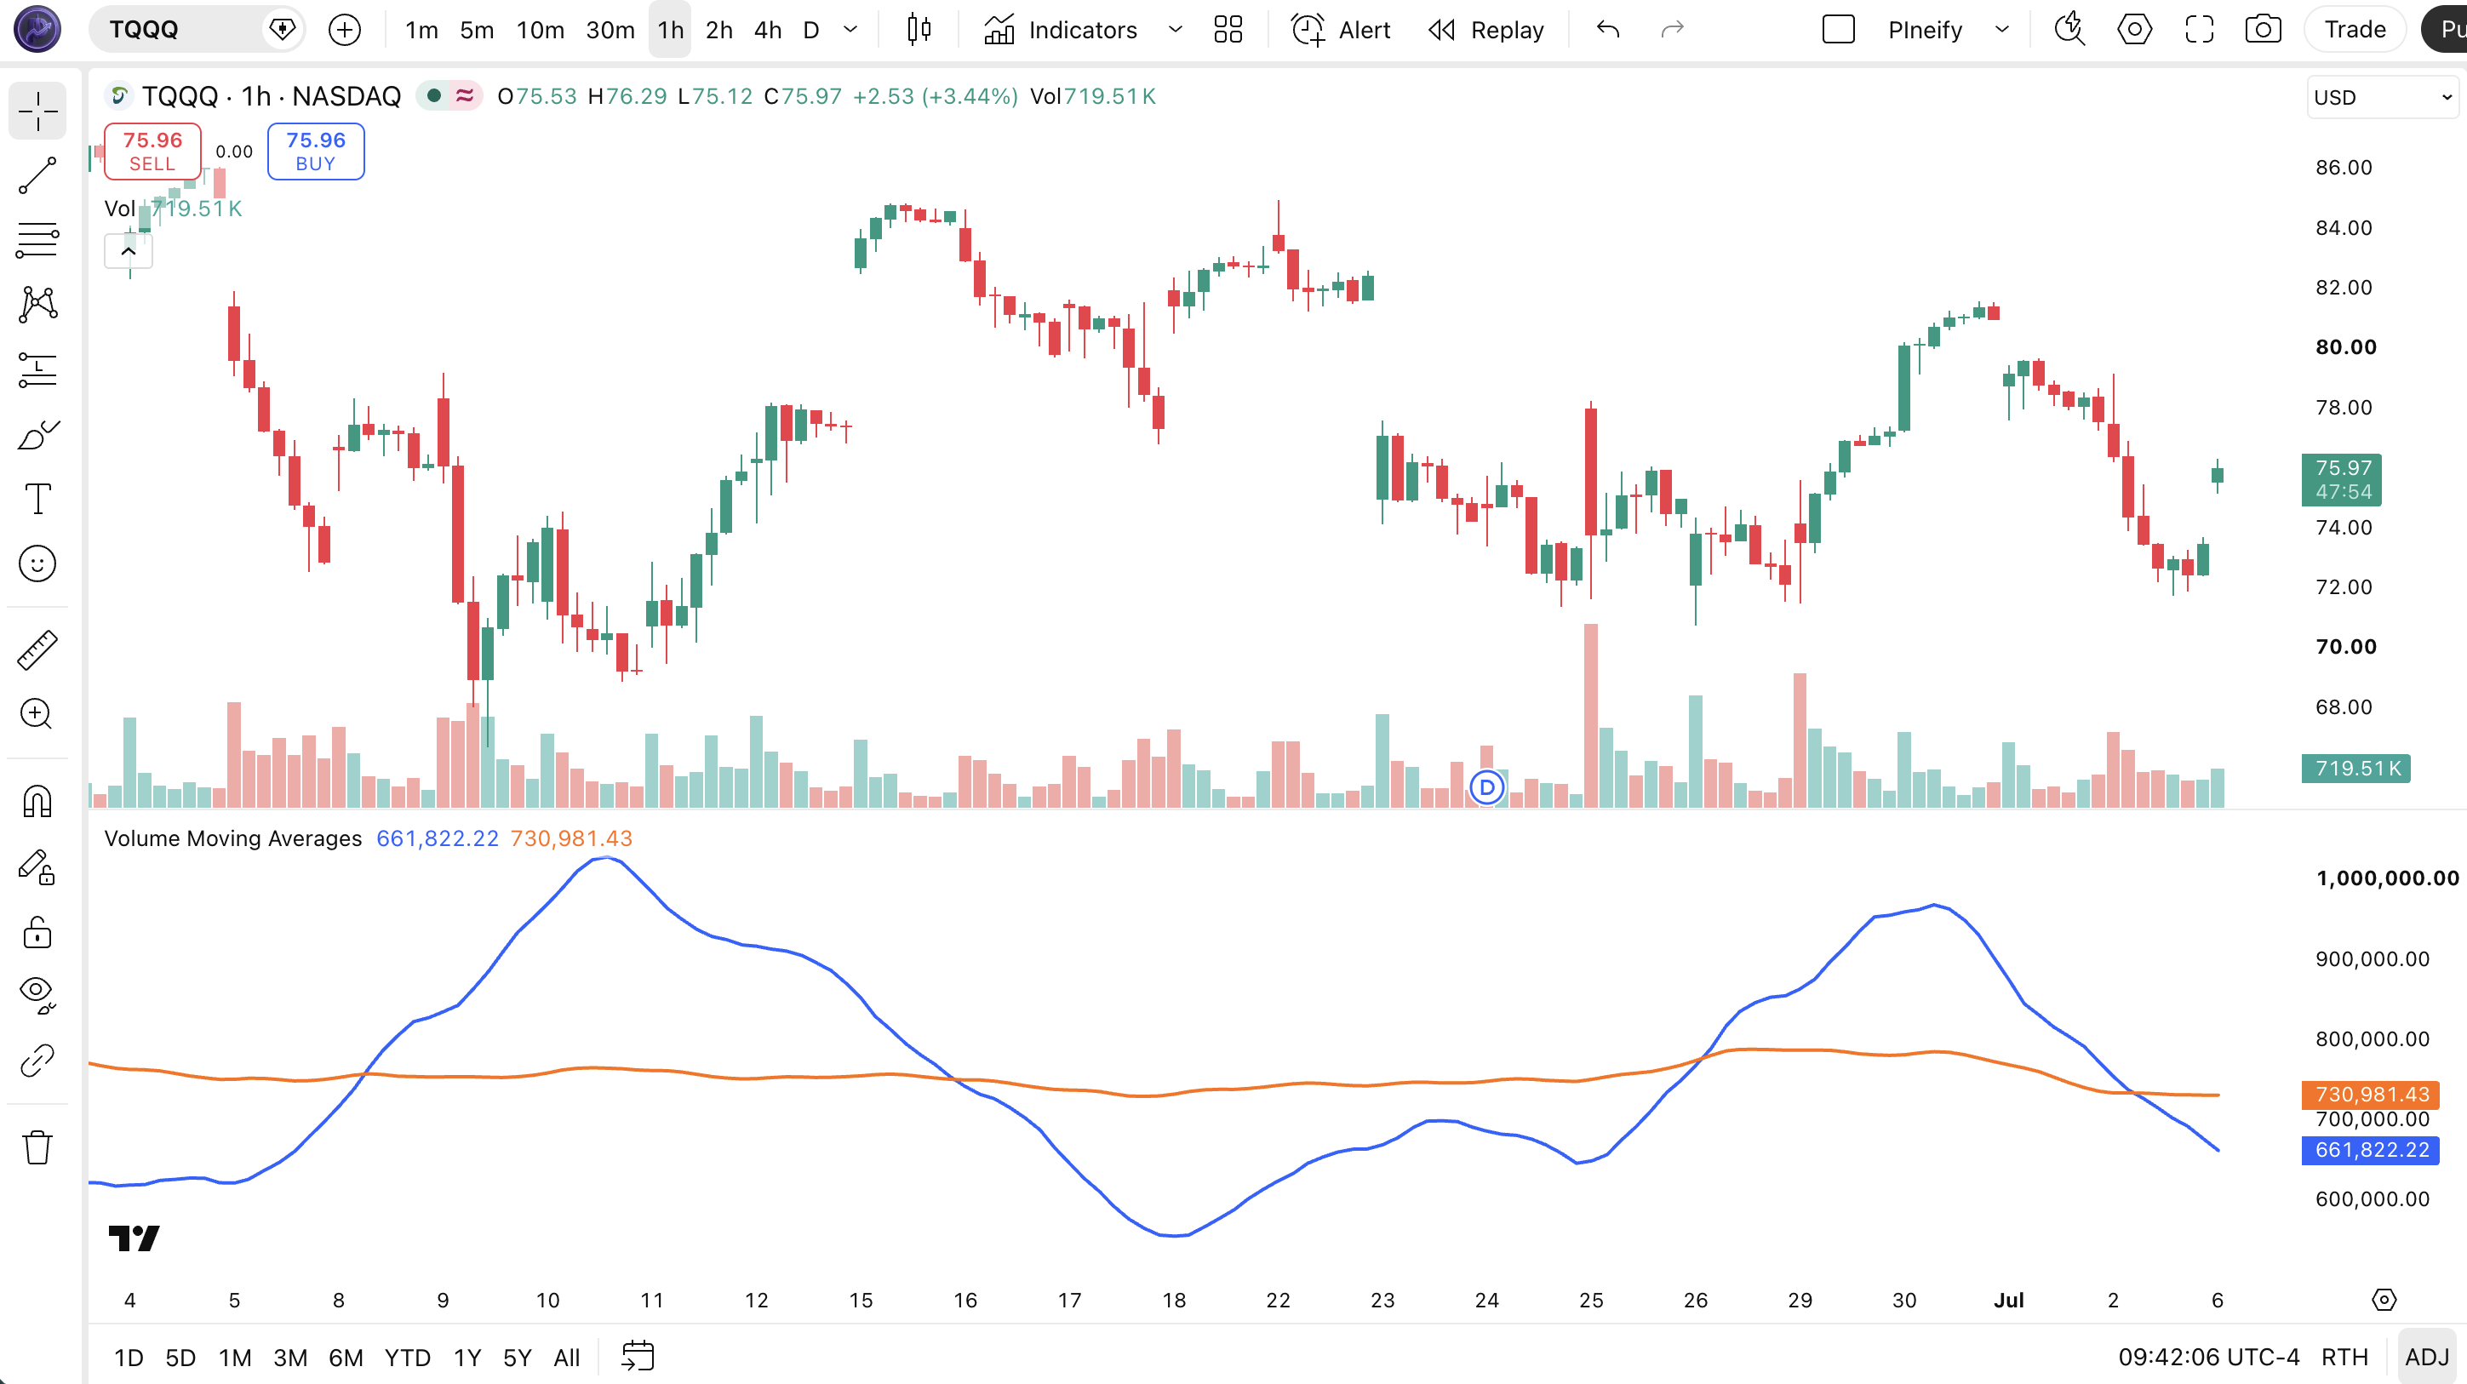Viewport: 2467px width, 1384px height.
Task: Click the 75.96 BUY button
Action: (316, 152)
